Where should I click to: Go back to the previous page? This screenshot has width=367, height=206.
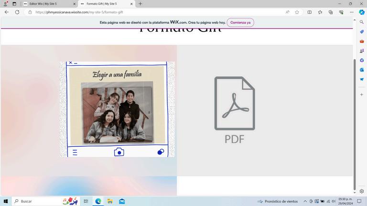pyautogui.click(x=7, y=12)
